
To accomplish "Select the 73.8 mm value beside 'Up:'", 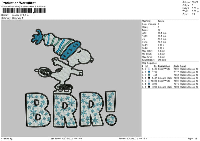I will point(162,39).
